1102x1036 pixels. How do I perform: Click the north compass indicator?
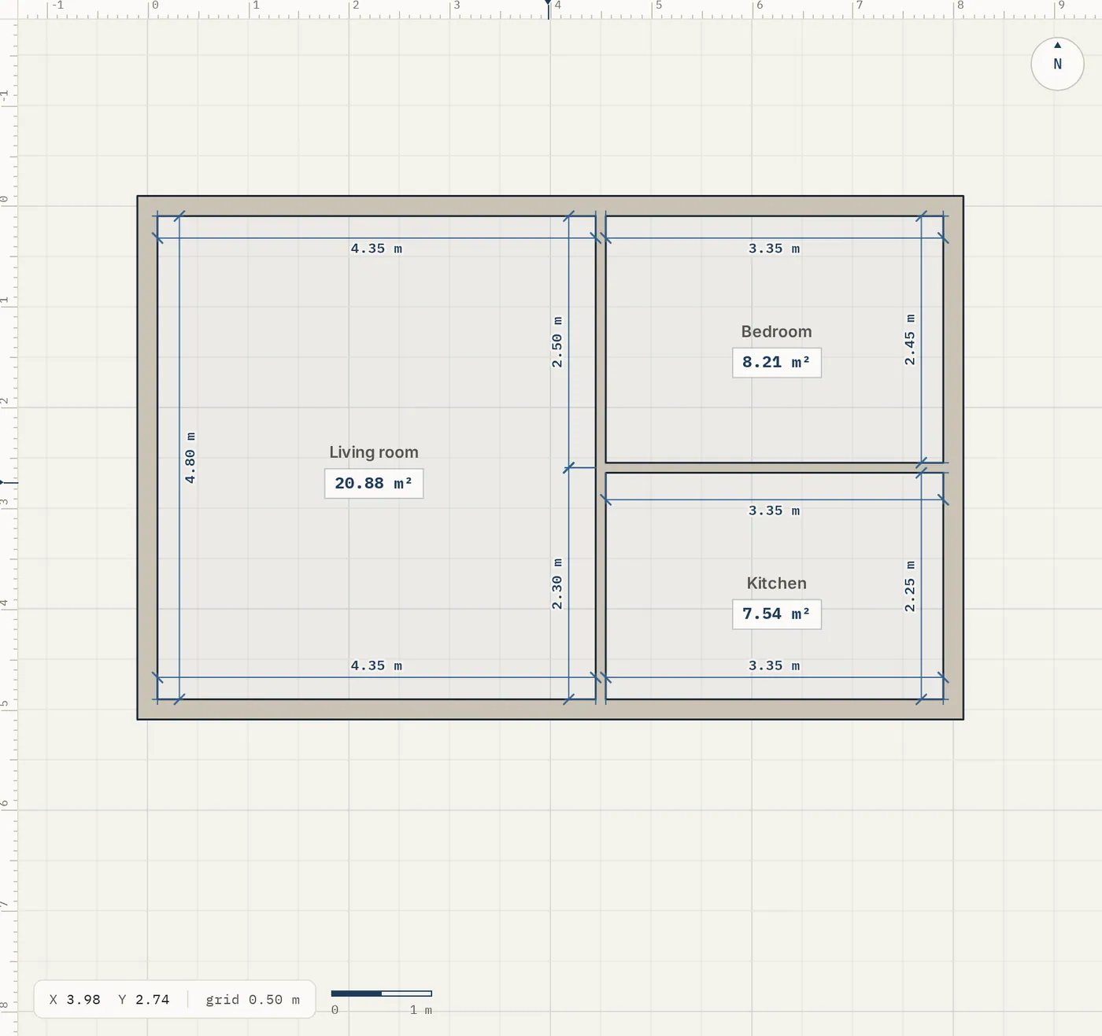point(1057,64)
